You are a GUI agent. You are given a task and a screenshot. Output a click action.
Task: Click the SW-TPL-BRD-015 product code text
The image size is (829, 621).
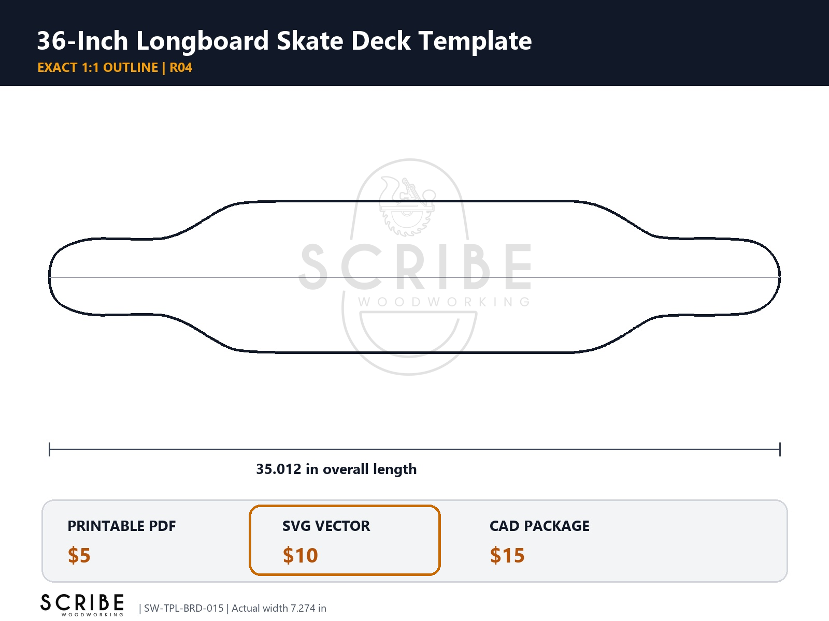click(183, 608)
